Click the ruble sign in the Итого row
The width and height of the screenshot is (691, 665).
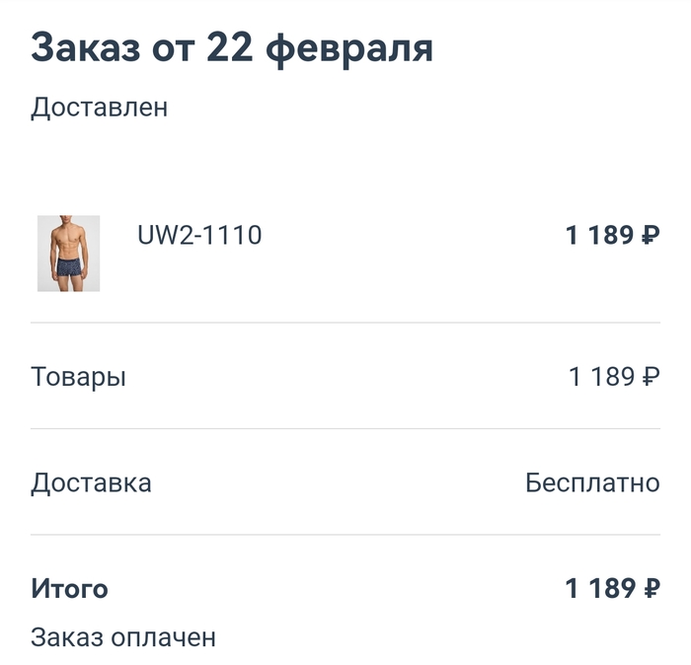pos(652,588)
